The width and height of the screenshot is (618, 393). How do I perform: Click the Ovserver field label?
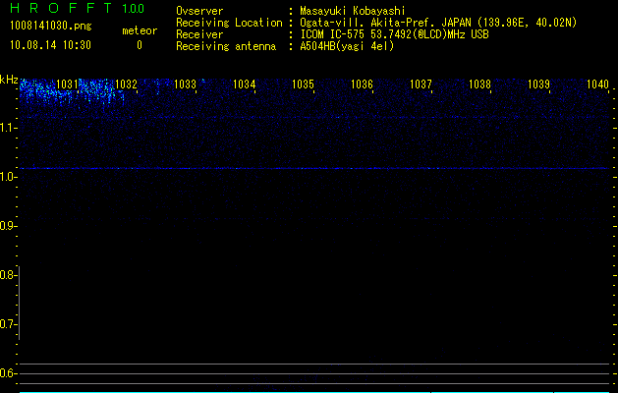[199, 11]
